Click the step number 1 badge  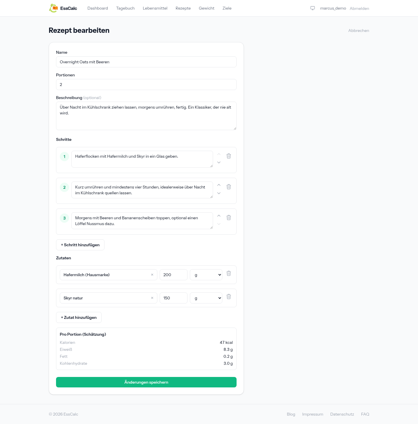click(x=64, y=157)
